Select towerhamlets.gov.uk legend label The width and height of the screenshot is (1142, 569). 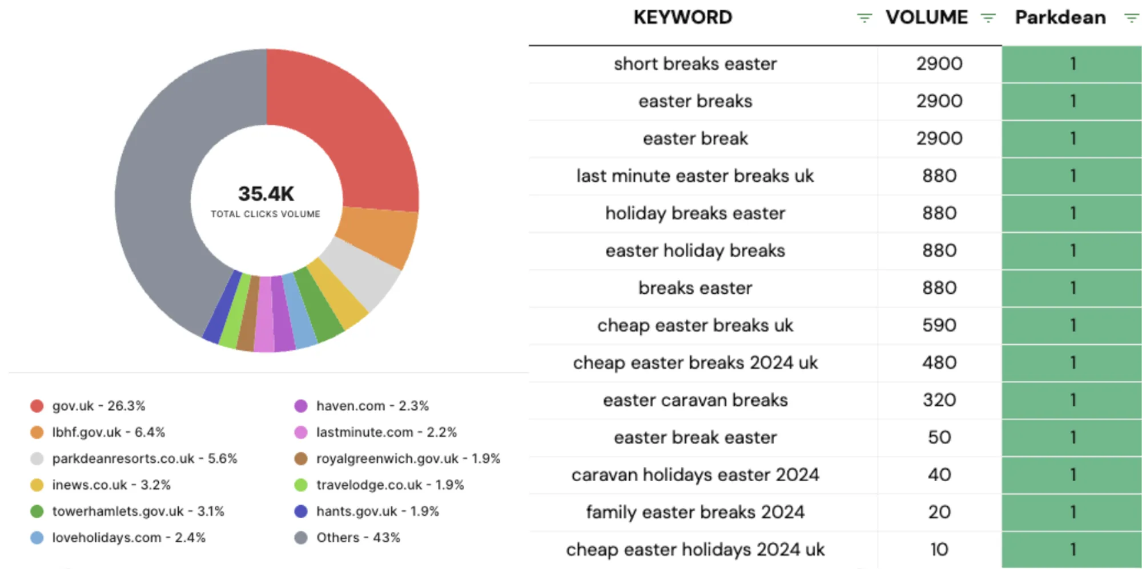pyautogui.click(x=138, y=511)
